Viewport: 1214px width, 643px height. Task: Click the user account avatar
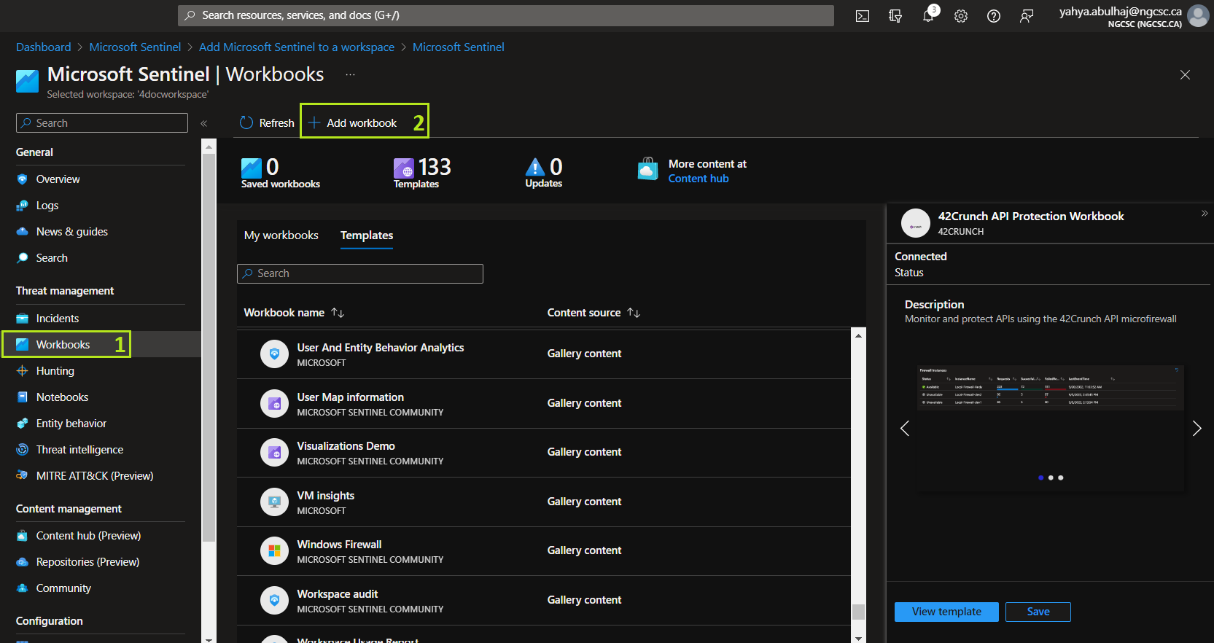tap(1198, 15)
